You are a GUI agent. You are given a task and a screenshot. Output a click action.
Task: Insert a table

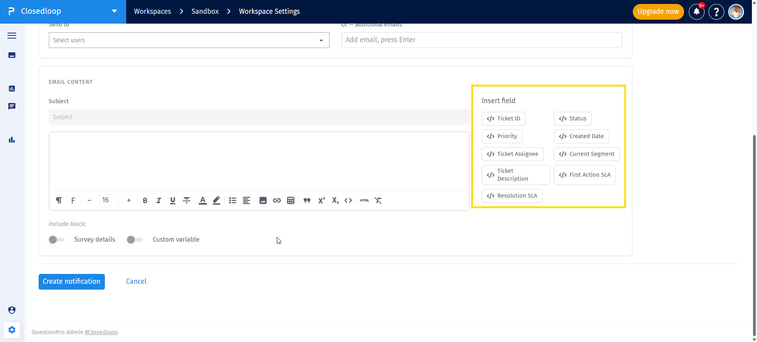[x=291, y=200]
